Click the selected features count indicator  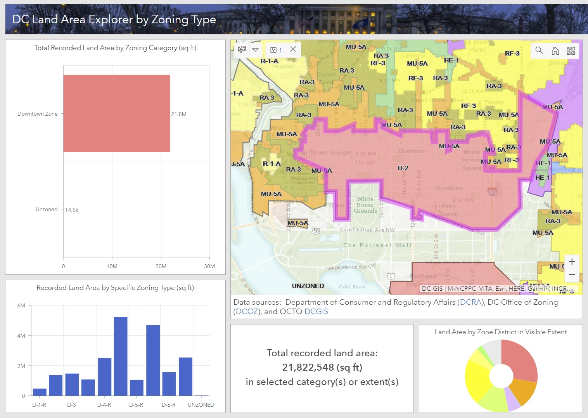tap(276, 50)
